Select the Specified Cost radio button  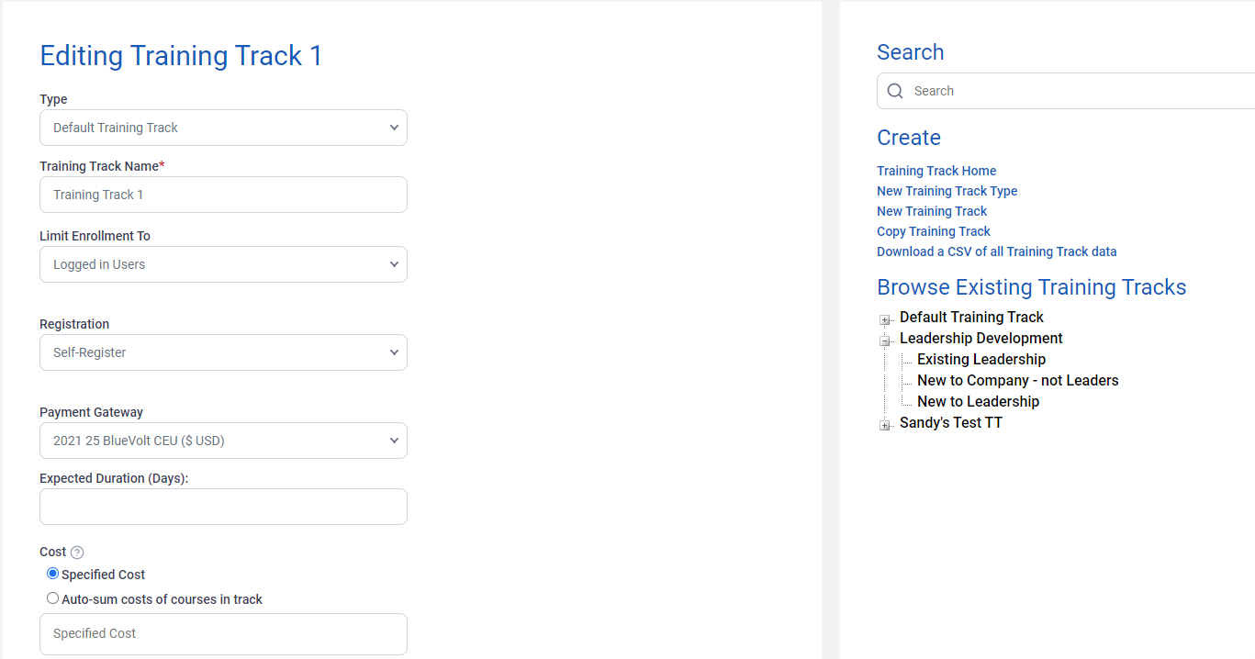[53, 574]
